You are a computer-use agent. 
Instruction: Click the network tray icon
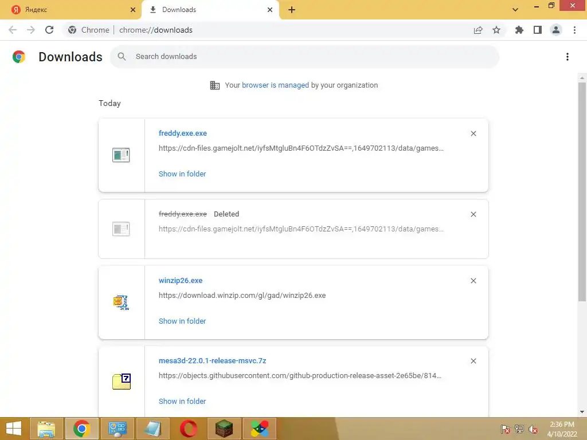[519, 429]
